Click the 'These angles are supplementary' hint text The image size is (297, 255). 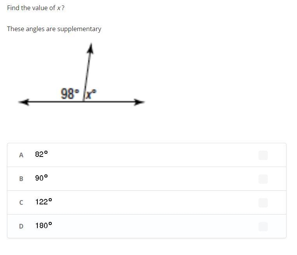click(54, 29)
